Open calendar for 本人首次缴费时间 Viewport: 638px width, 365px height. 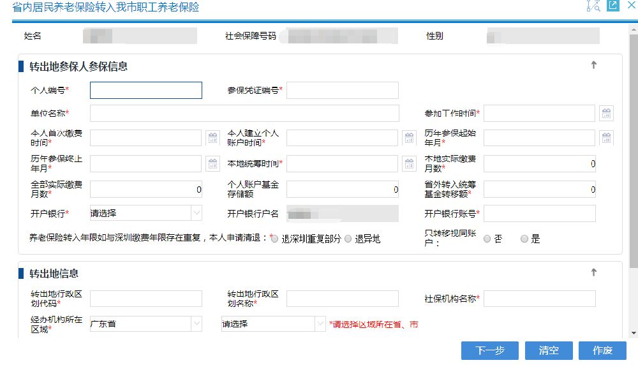pyautogui.click(x=212, y=138)
